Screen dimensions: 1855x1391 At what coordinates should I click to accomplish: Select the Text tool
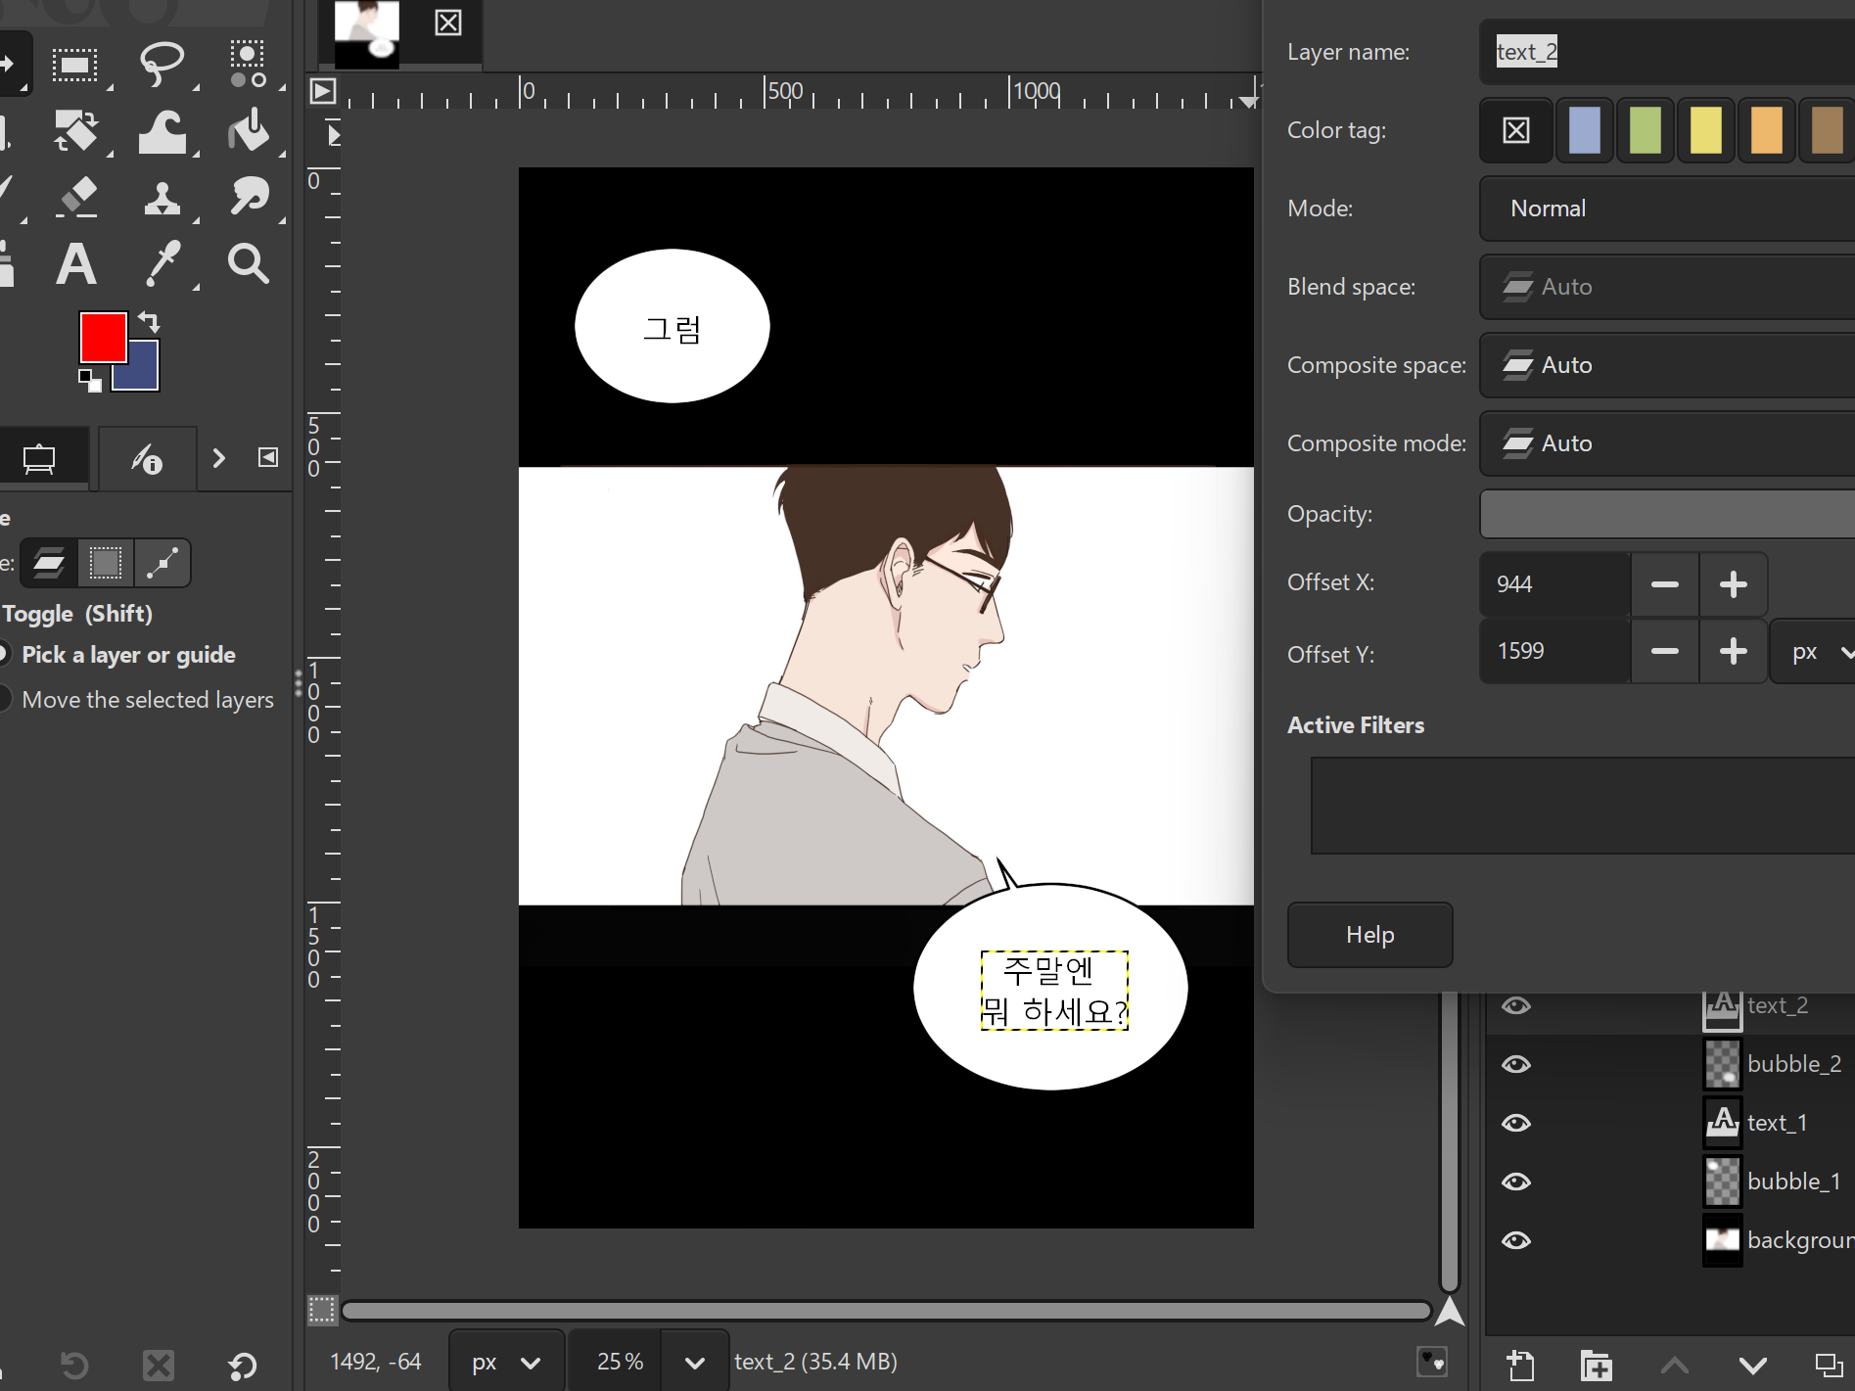coord(75,264)
